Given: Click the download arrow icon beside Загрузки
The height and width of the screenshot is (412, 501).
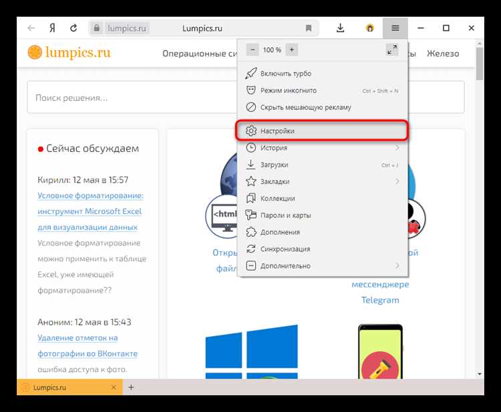Looking at the screenshot, I should tap(251, 165).
